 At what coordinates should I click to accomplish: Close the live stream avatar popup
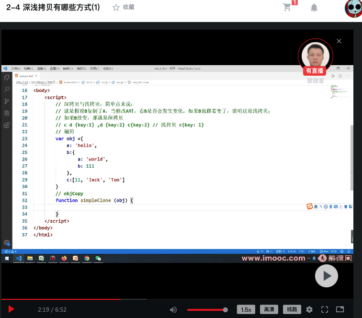[x=339, y=41]
